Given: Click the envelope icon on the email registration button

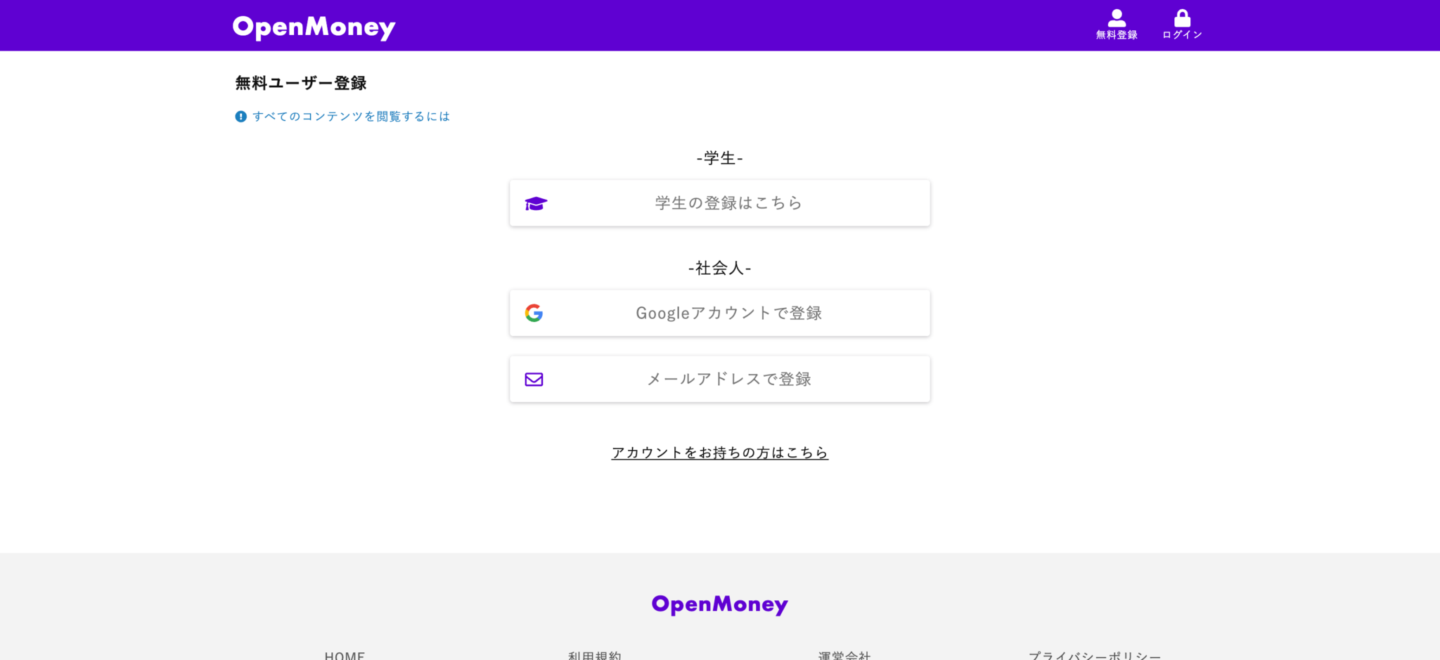Looking at the screenshot, I should click(x=534, y=379).
